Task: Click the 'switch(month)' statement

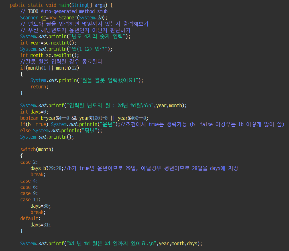Action: [37, 149]
